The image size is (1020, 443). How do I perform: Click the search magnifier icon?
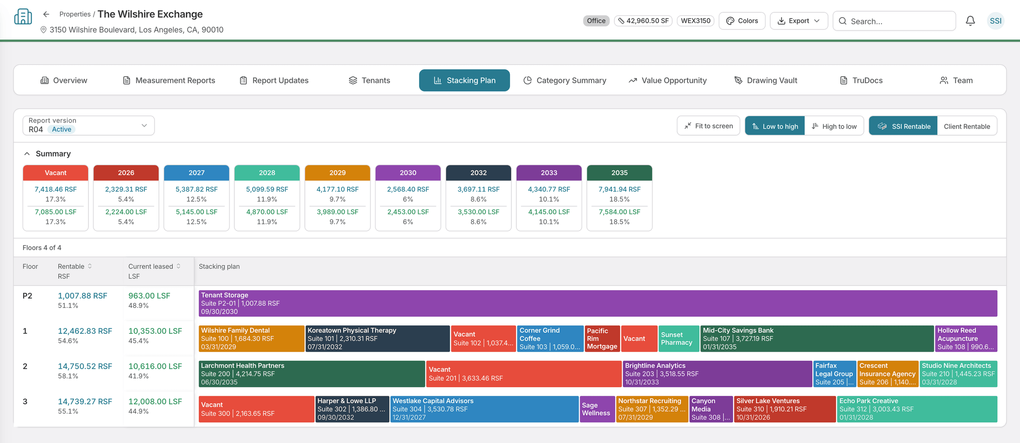pyautogui.click(x=842, y=21)
